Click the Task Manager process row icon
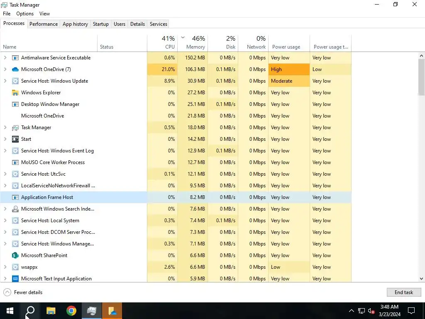 click(15, 128)
